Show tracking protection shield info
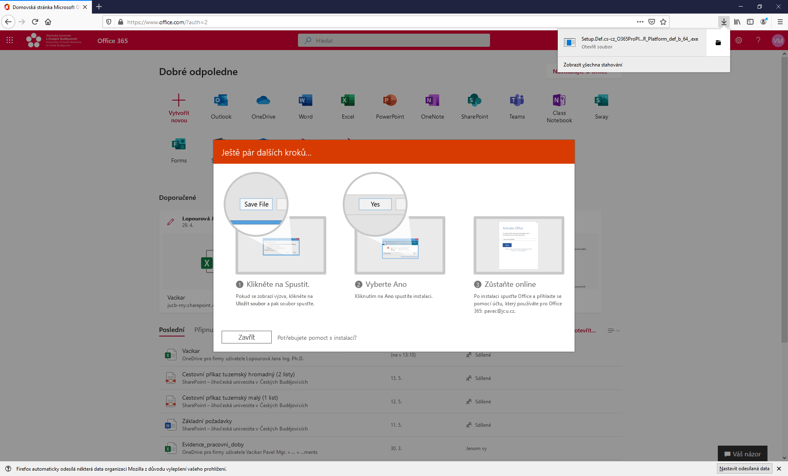Image resolution: width=788 pixels, height=476 pixels. point(109,22)
